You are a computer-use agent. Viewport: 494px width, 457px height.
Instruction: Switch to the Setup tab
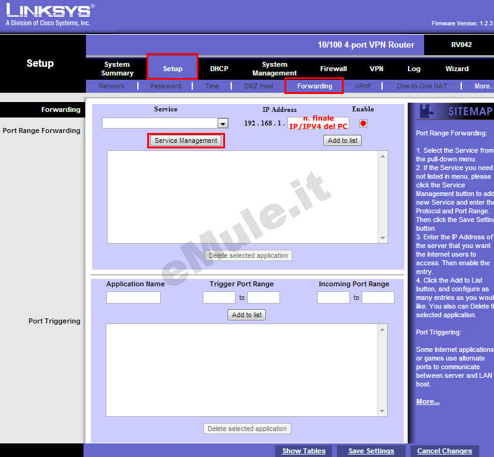point(172,69)
